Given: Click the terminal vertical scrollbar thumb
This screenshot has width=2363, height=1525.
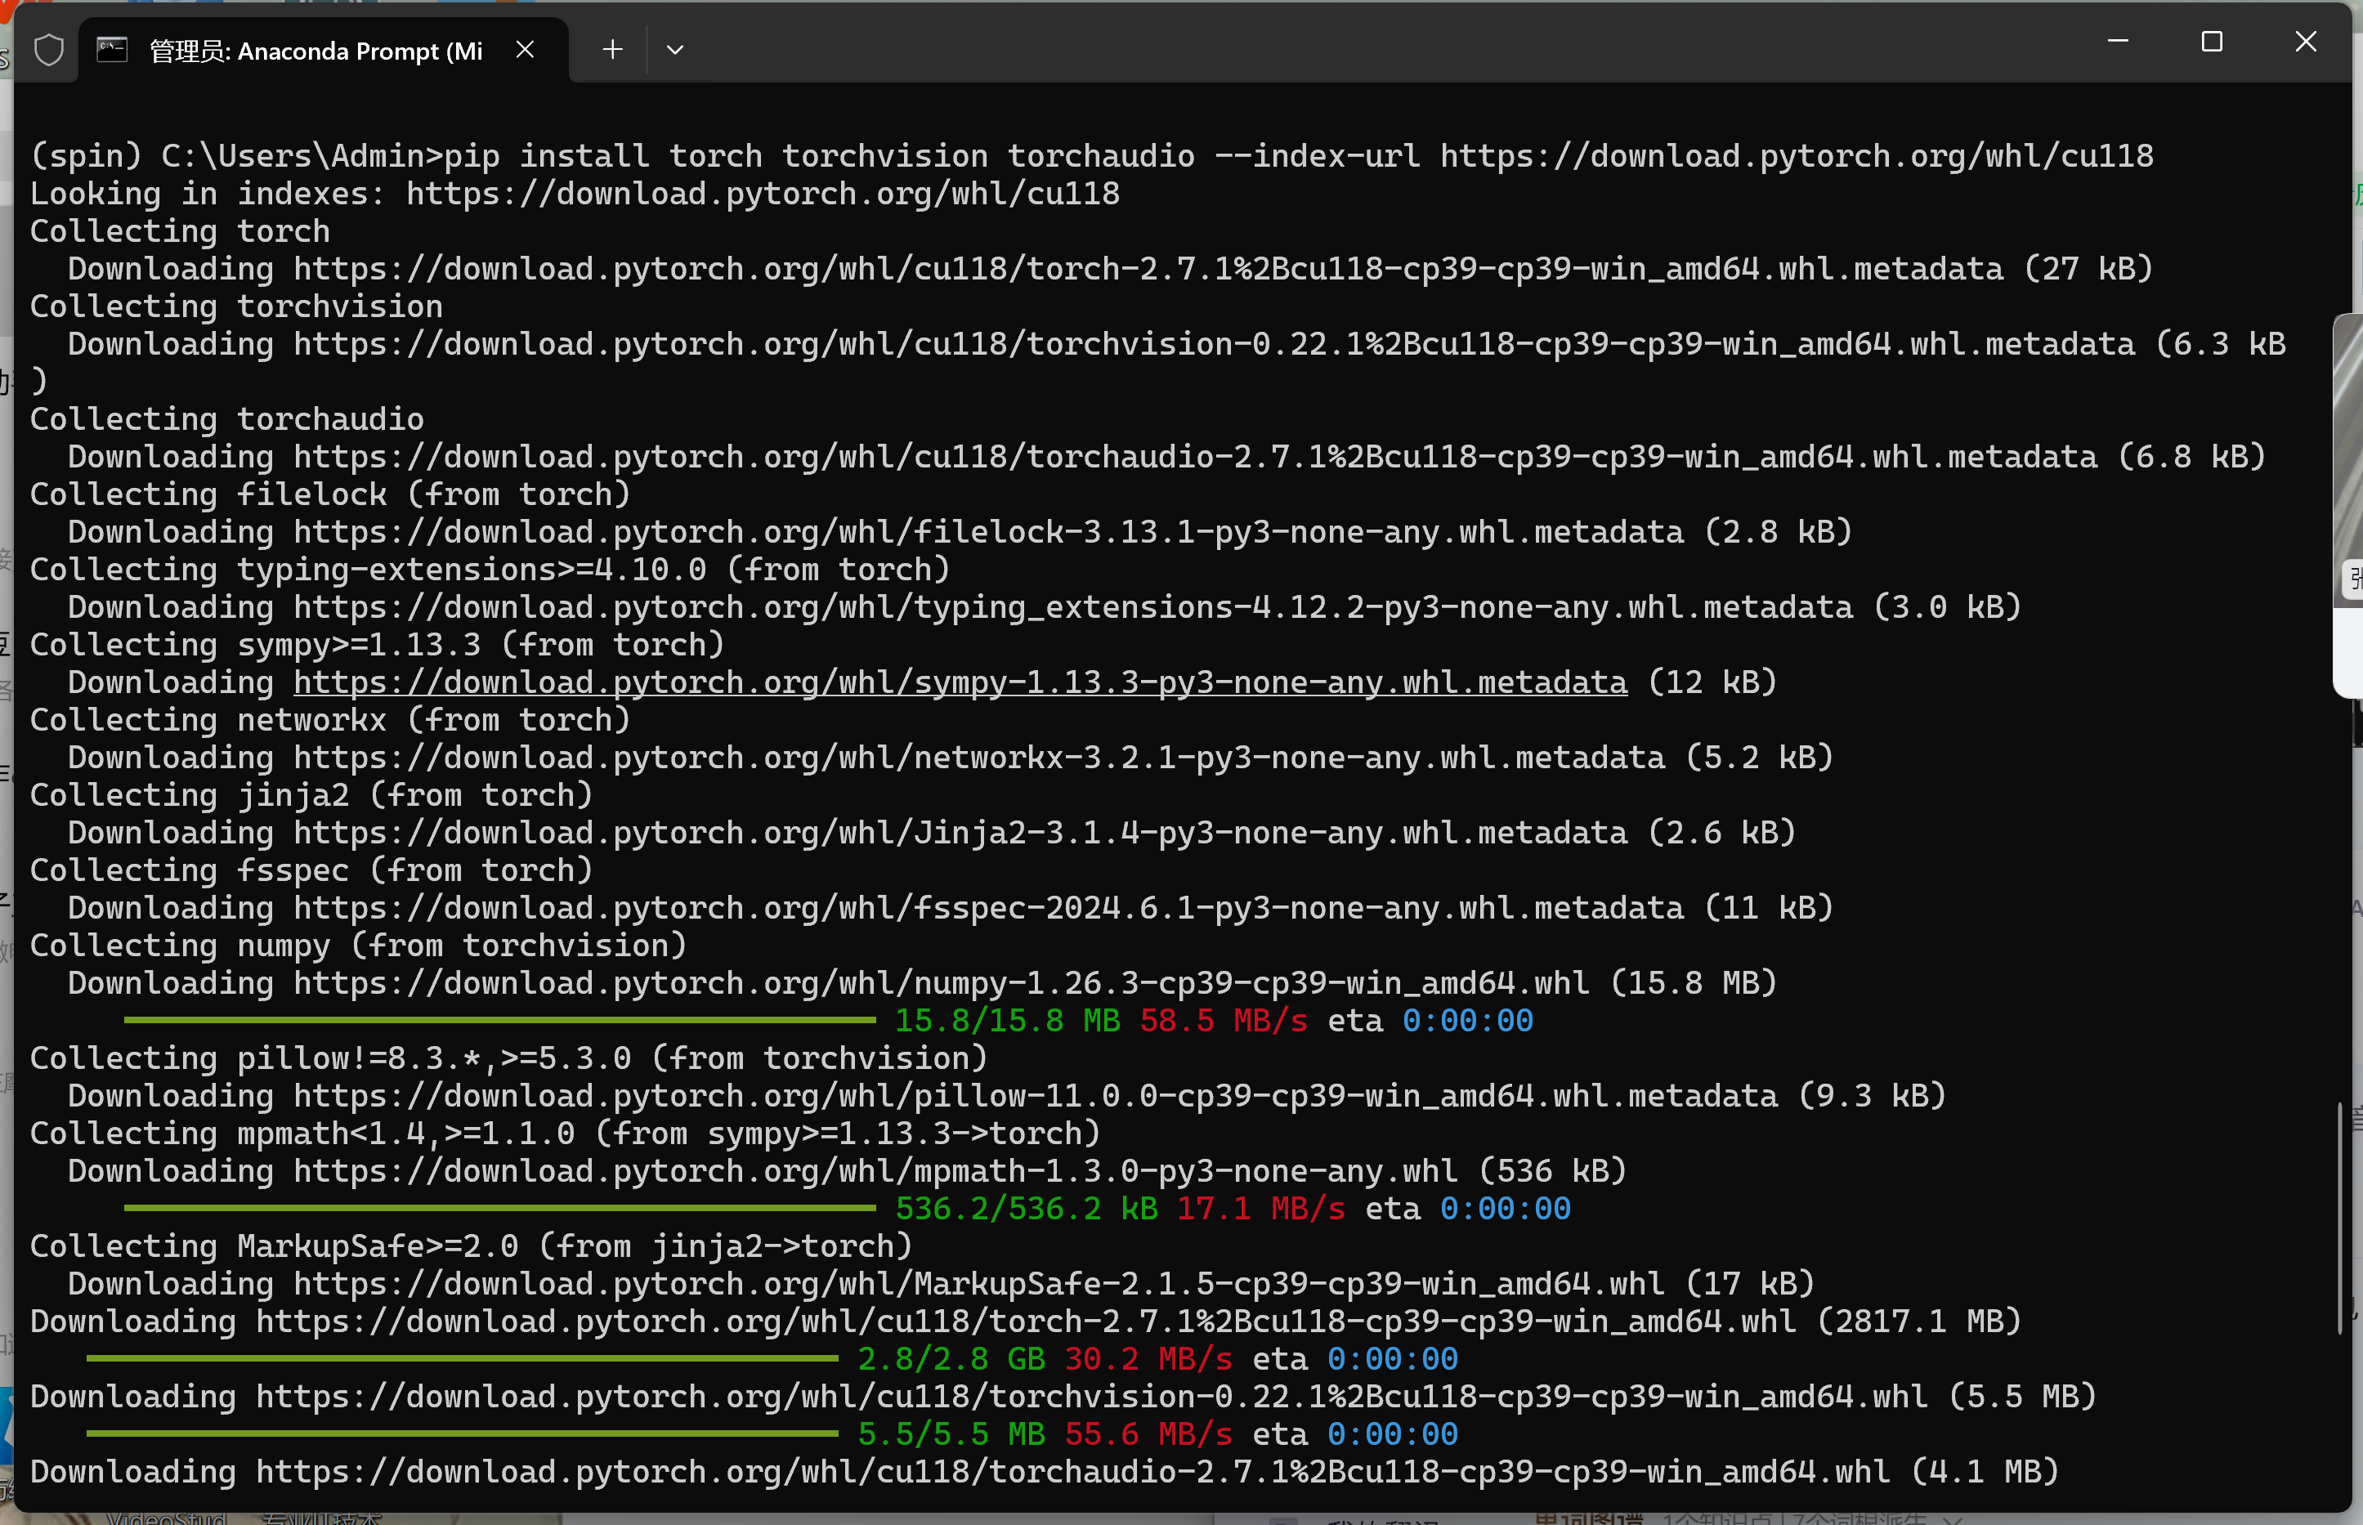Looking at the screenshot, I should click(2341, 1217).
